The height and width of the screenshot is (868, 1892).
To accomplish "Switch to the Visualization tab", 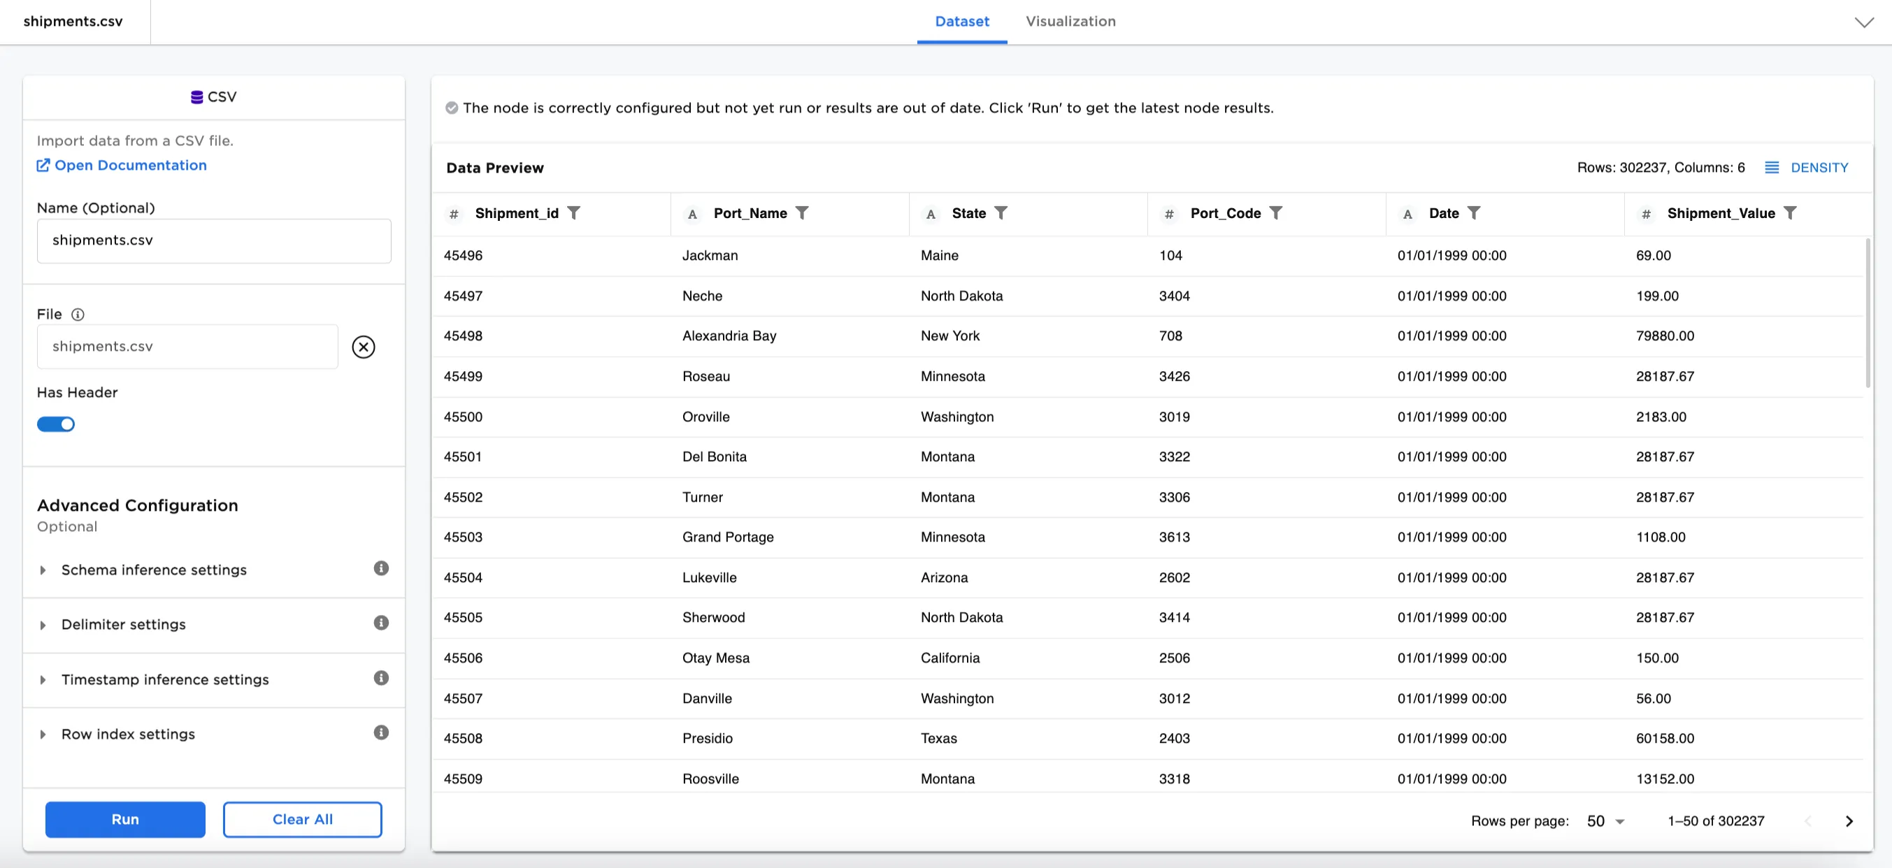I will pyautogui.click(x=1070, y=21).
